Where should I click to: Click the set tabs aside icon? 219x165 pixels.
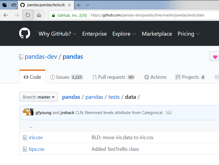pyautogui.click(x=13, y=5)
